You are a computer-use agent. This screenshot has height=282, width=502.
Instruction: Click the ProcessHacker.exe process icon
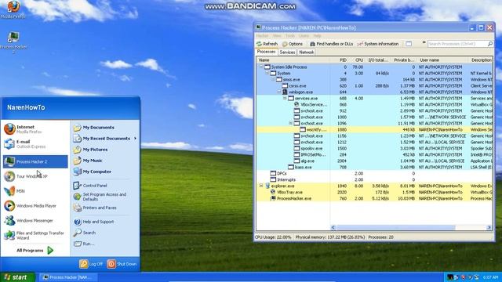(x=273, y=198)
